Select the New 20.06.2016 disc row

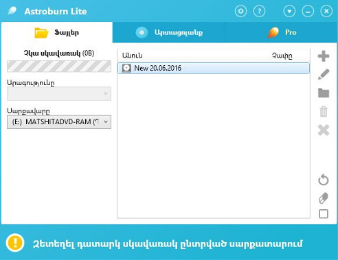(214, 68)
